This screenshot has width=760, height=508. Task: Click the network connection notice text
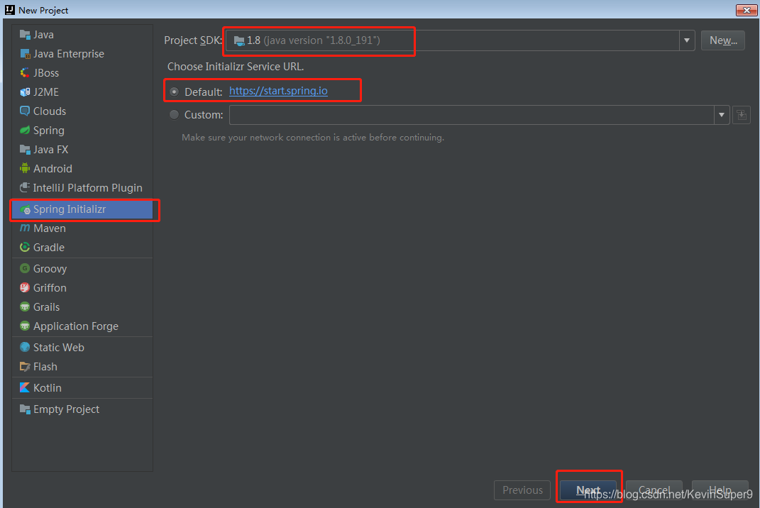313,138
